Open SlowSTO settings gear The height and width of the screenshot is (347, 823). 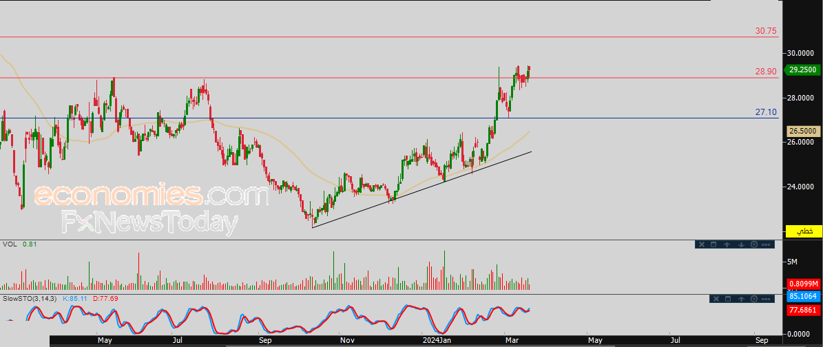pos(755,299)
